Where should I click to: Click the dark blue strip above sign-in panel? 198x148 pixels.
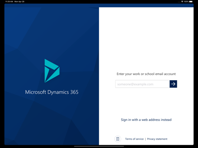146,5
